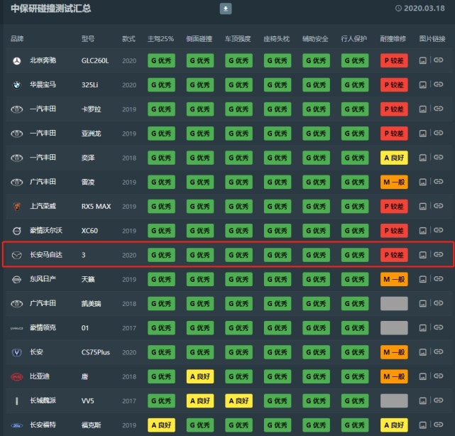The width and height of the screenshot is (455, 436).
Task: Open link icon for VV5 row
Action: tap(438, 400)
